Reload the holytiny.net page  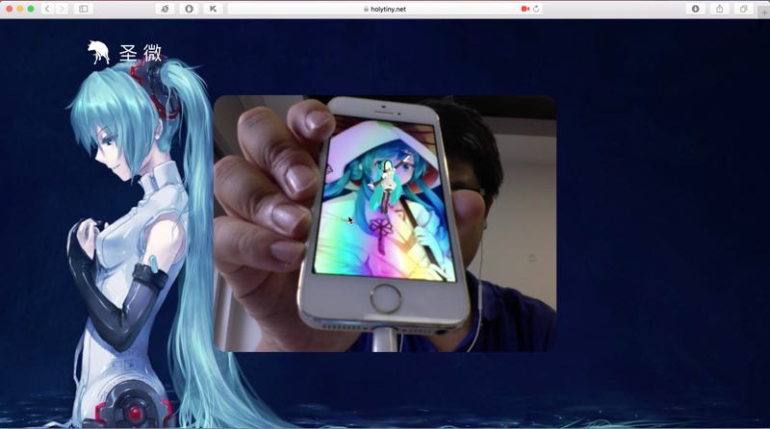point(536,9)
